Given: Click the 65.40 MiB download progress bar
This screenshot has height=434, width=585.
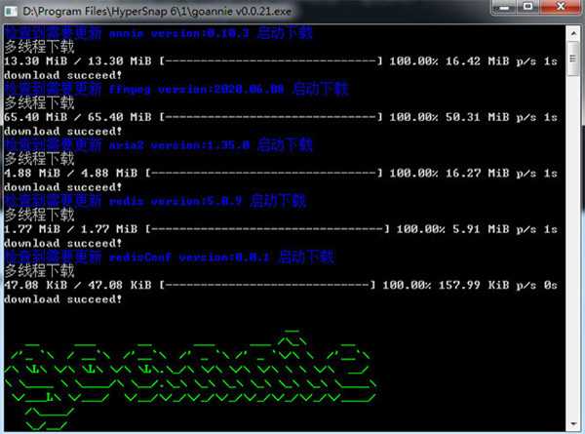Looking at the screenshot, I should click(x=270, y=117).
